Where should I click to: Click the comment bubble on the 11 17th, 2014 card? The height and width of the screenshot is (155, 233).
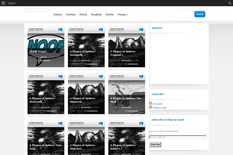(x=141, y=77)
